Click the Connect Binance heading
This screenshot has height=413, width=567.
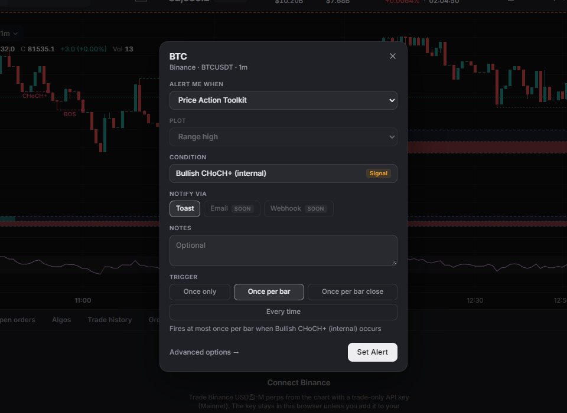pos(299,383)
